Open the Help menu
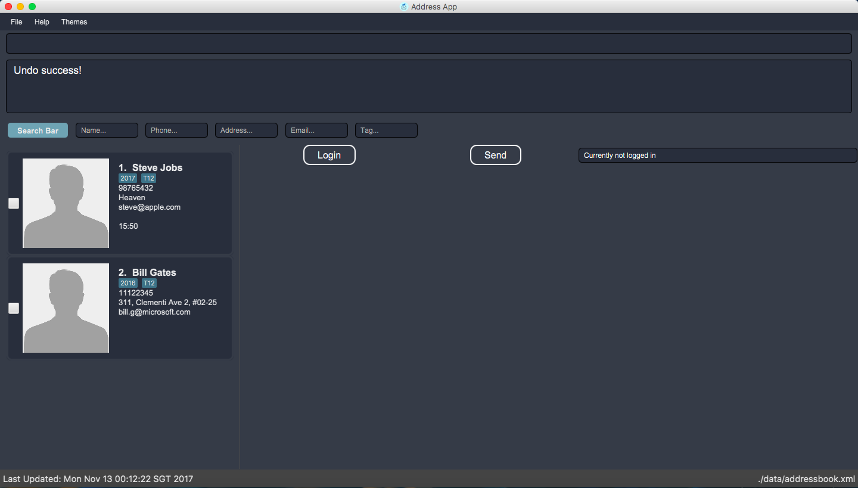The height and width of the screenshot is (488, 858). pyautogui.click(x=42, y=22)
